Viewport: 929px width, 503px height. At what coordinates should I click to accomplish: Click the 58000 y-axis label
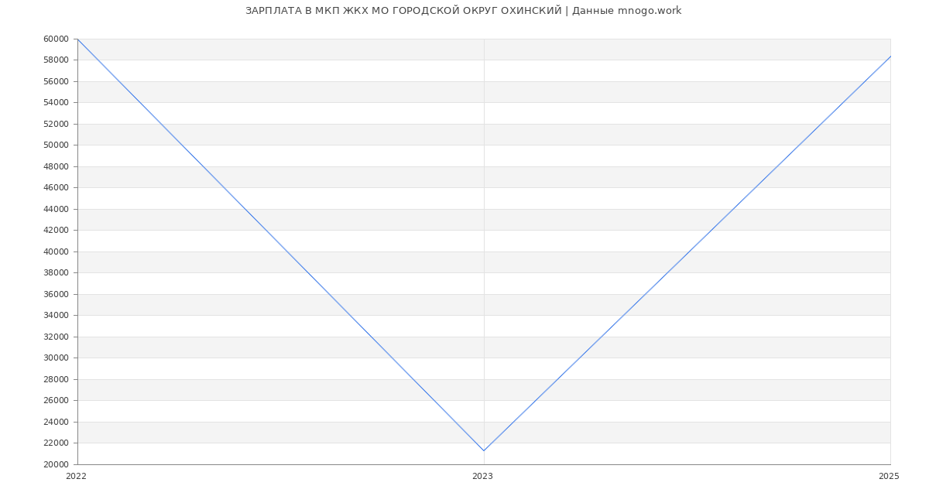[57, 60]
